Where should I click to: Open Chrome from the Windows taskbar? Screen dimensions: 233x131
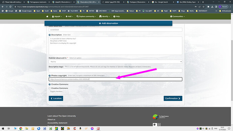coord(21,129)
